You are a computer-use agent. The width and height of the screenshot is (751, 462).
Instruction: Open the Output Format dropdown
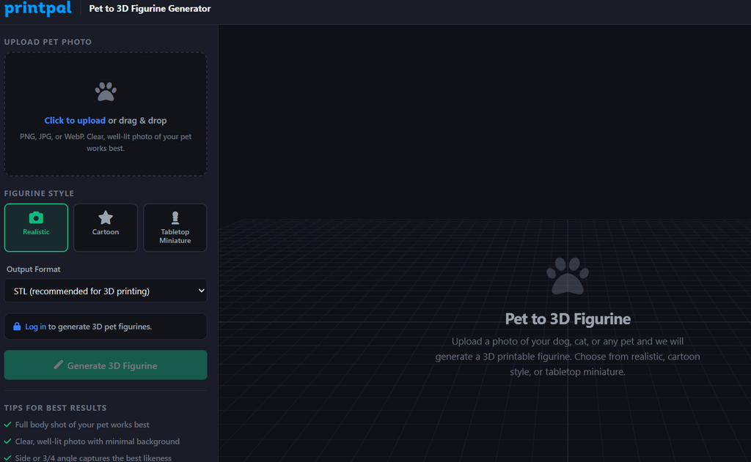point(106,291)
